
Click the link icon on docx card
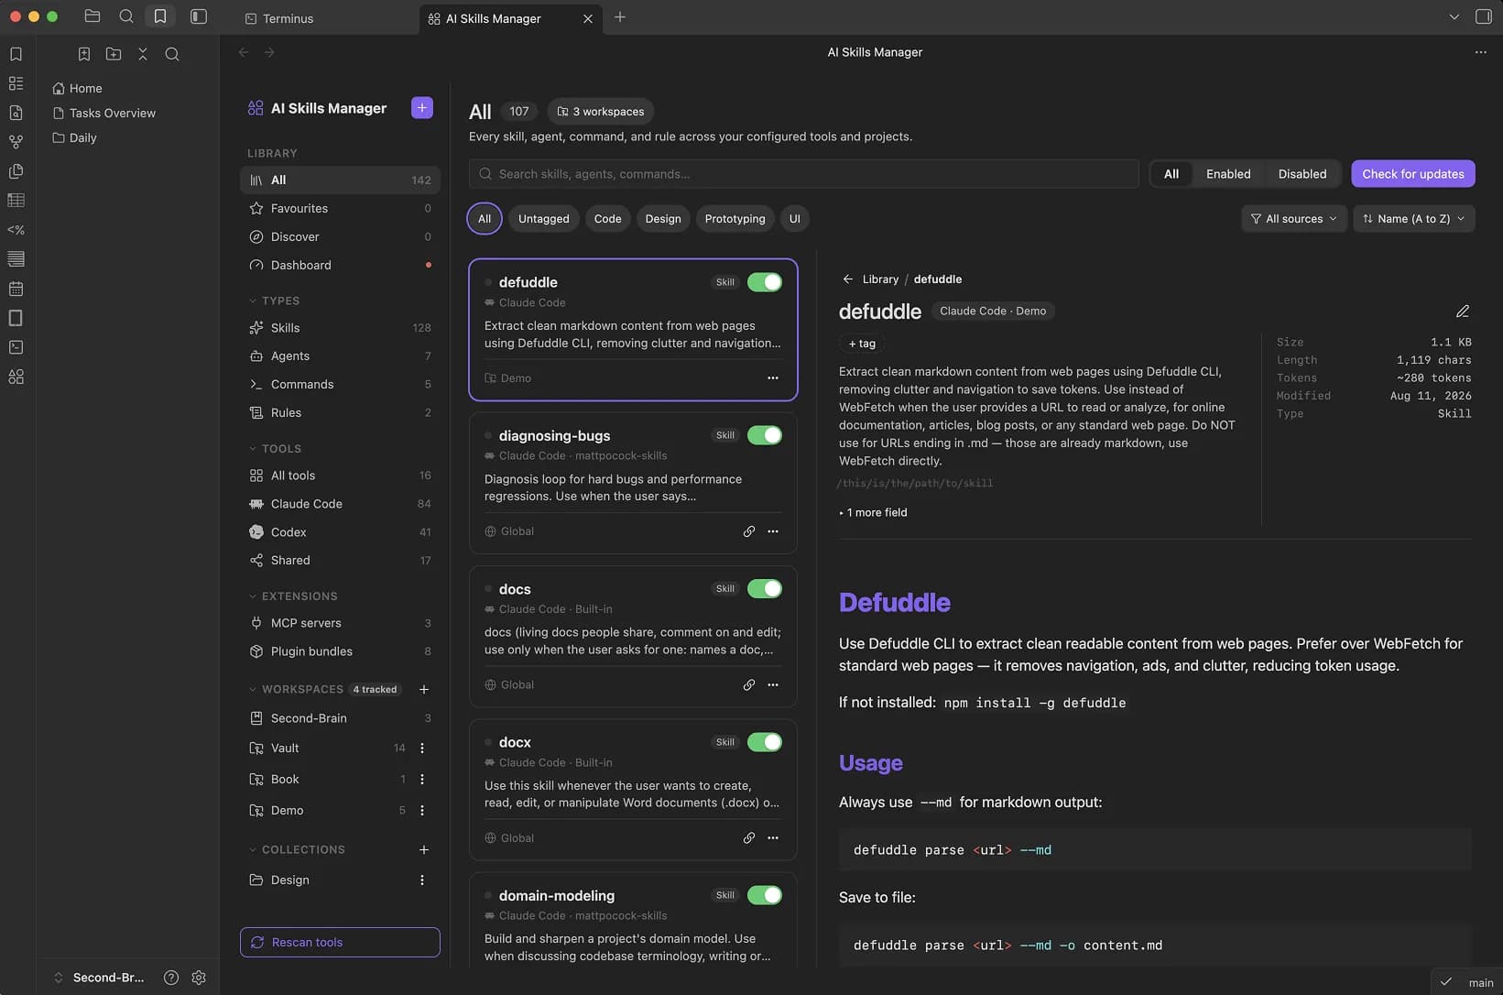click(749, 838)
